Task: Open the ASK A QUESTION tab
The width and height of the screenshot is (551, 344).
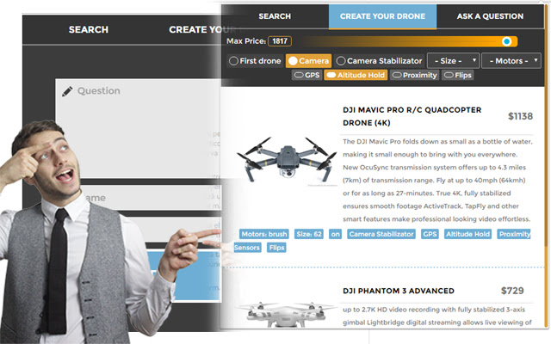Action: pyautogui.click(x=490, y=16)
